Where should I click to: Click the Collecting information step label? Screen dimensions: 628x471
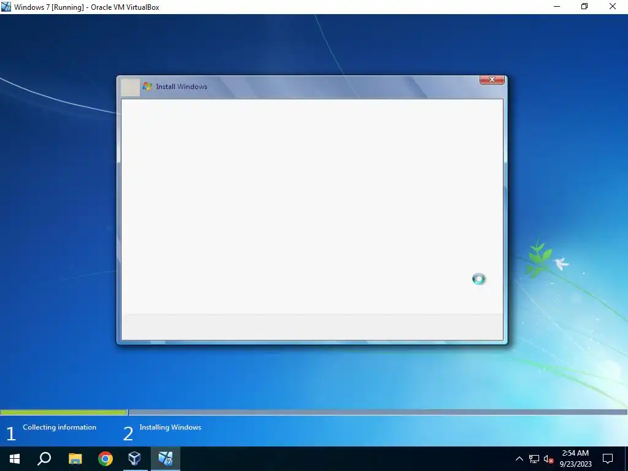(59, 427)
